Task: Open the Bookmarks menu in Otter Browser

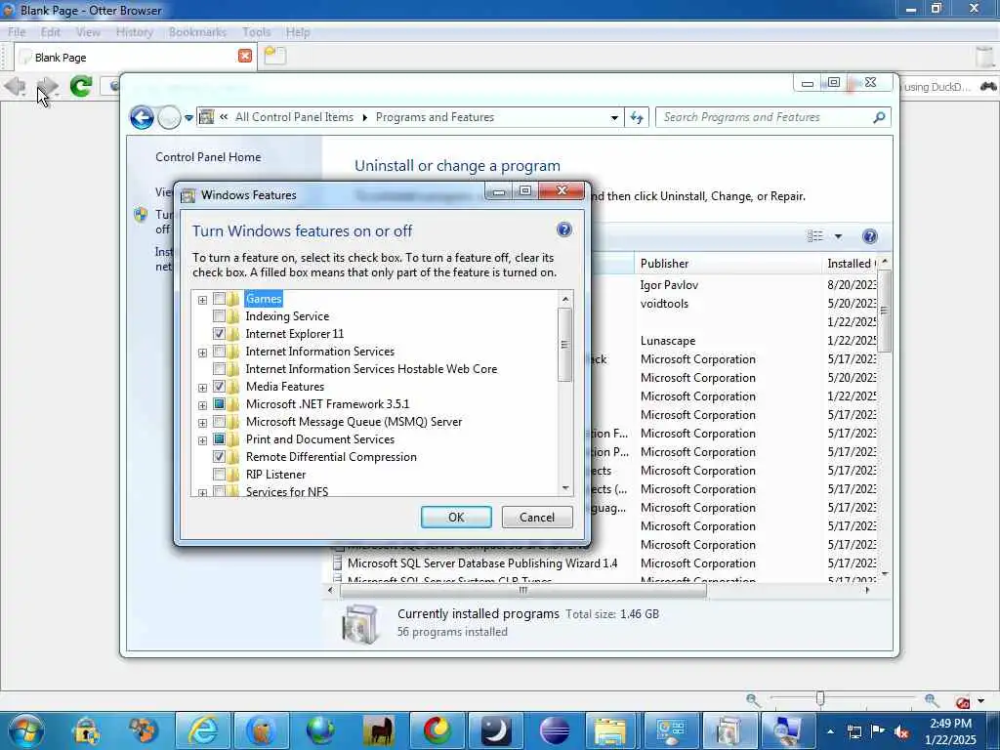Action: point(197,32)
